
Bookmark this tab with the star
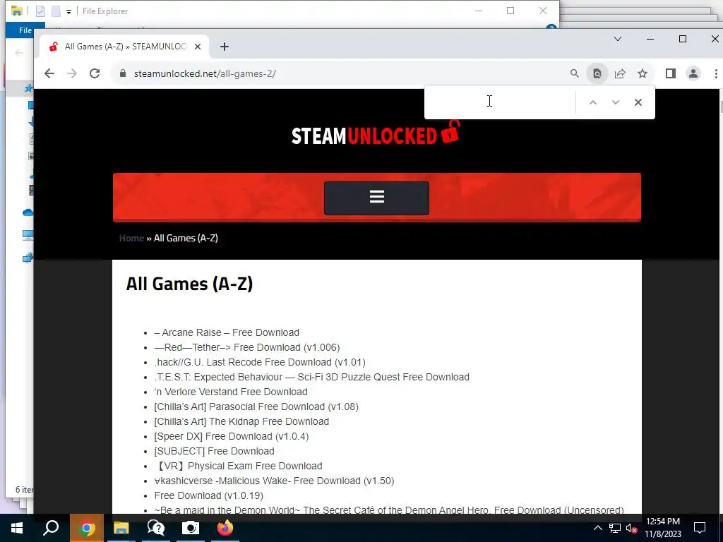[x=643, y=73]
